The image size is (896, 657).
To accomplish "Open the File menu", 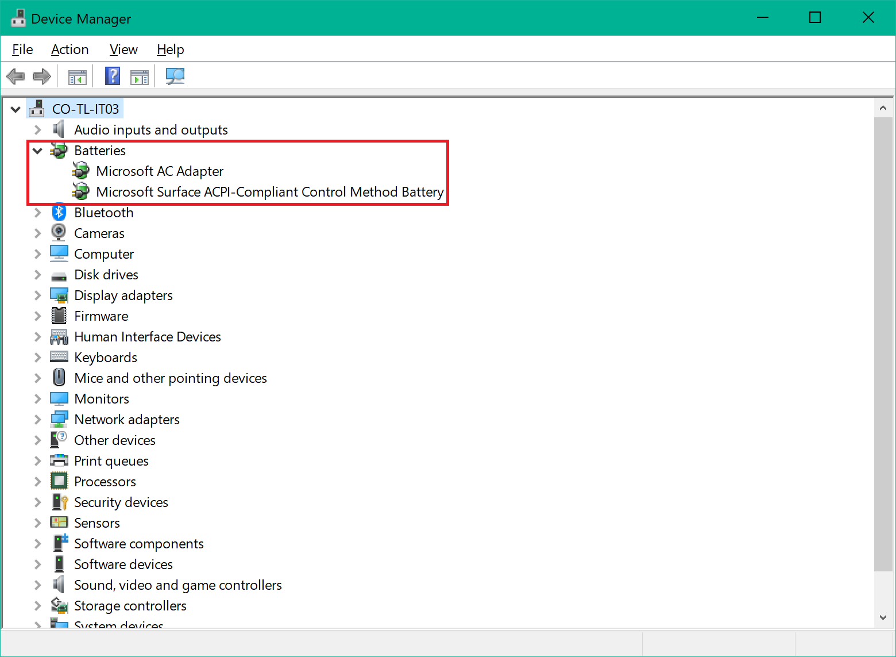I will [22, 49].
